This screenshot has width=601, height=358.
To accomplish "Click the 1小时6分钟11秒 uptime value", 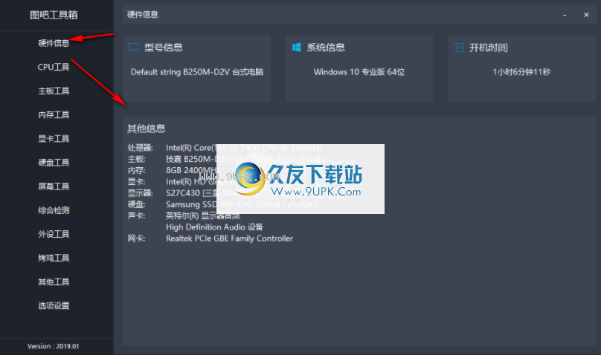I will click(521, 72).
